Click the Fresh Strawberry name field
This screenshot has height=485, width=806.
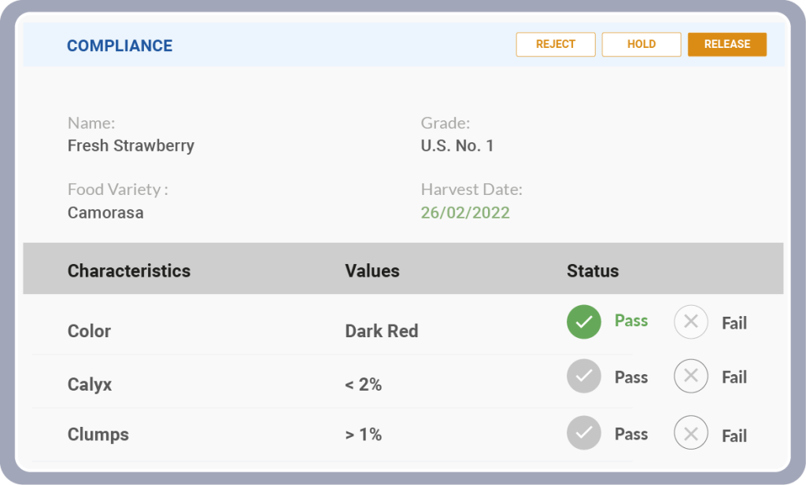[131, 145]
